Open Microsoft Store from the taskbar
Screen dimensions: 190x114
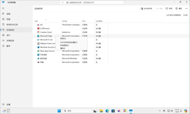pyautogui.click(x=113, y=111)
